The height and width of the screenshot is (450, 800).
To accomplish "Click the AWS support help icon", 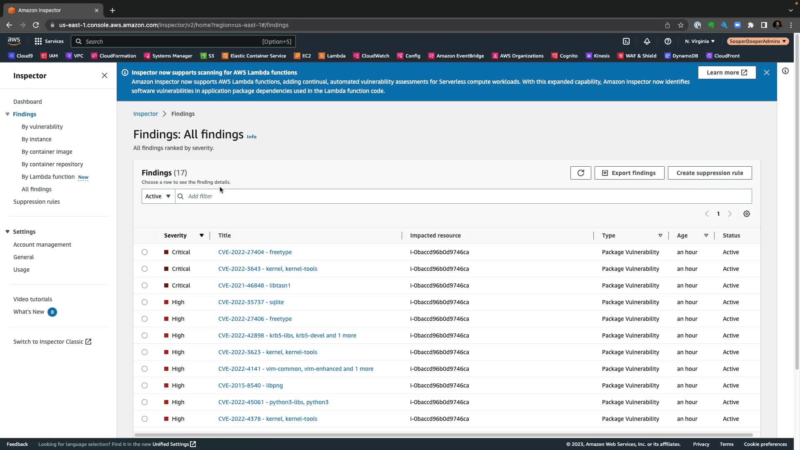I will coord(667,41).
